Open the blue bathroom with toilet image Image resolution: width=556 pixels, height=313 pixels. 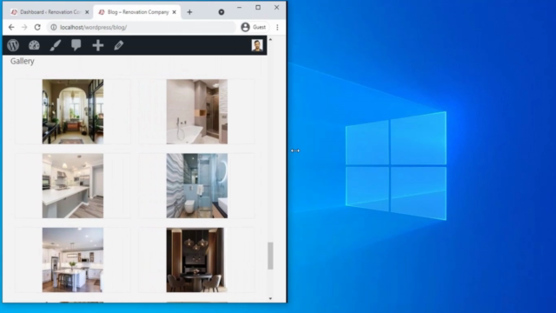(197, 185)
